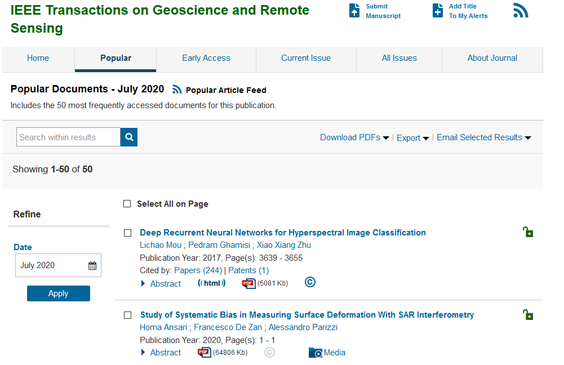Click the Popular Article Feed link text

pos(226,90)
